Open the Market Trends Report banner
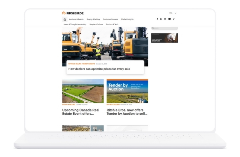 click(x=165, y=38)
